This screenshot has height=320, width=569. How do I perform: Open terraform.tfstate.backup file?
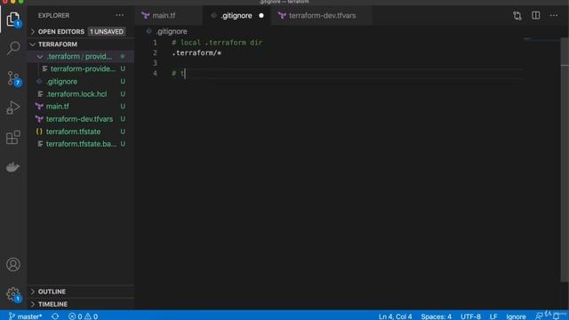[x=81, y=144]
